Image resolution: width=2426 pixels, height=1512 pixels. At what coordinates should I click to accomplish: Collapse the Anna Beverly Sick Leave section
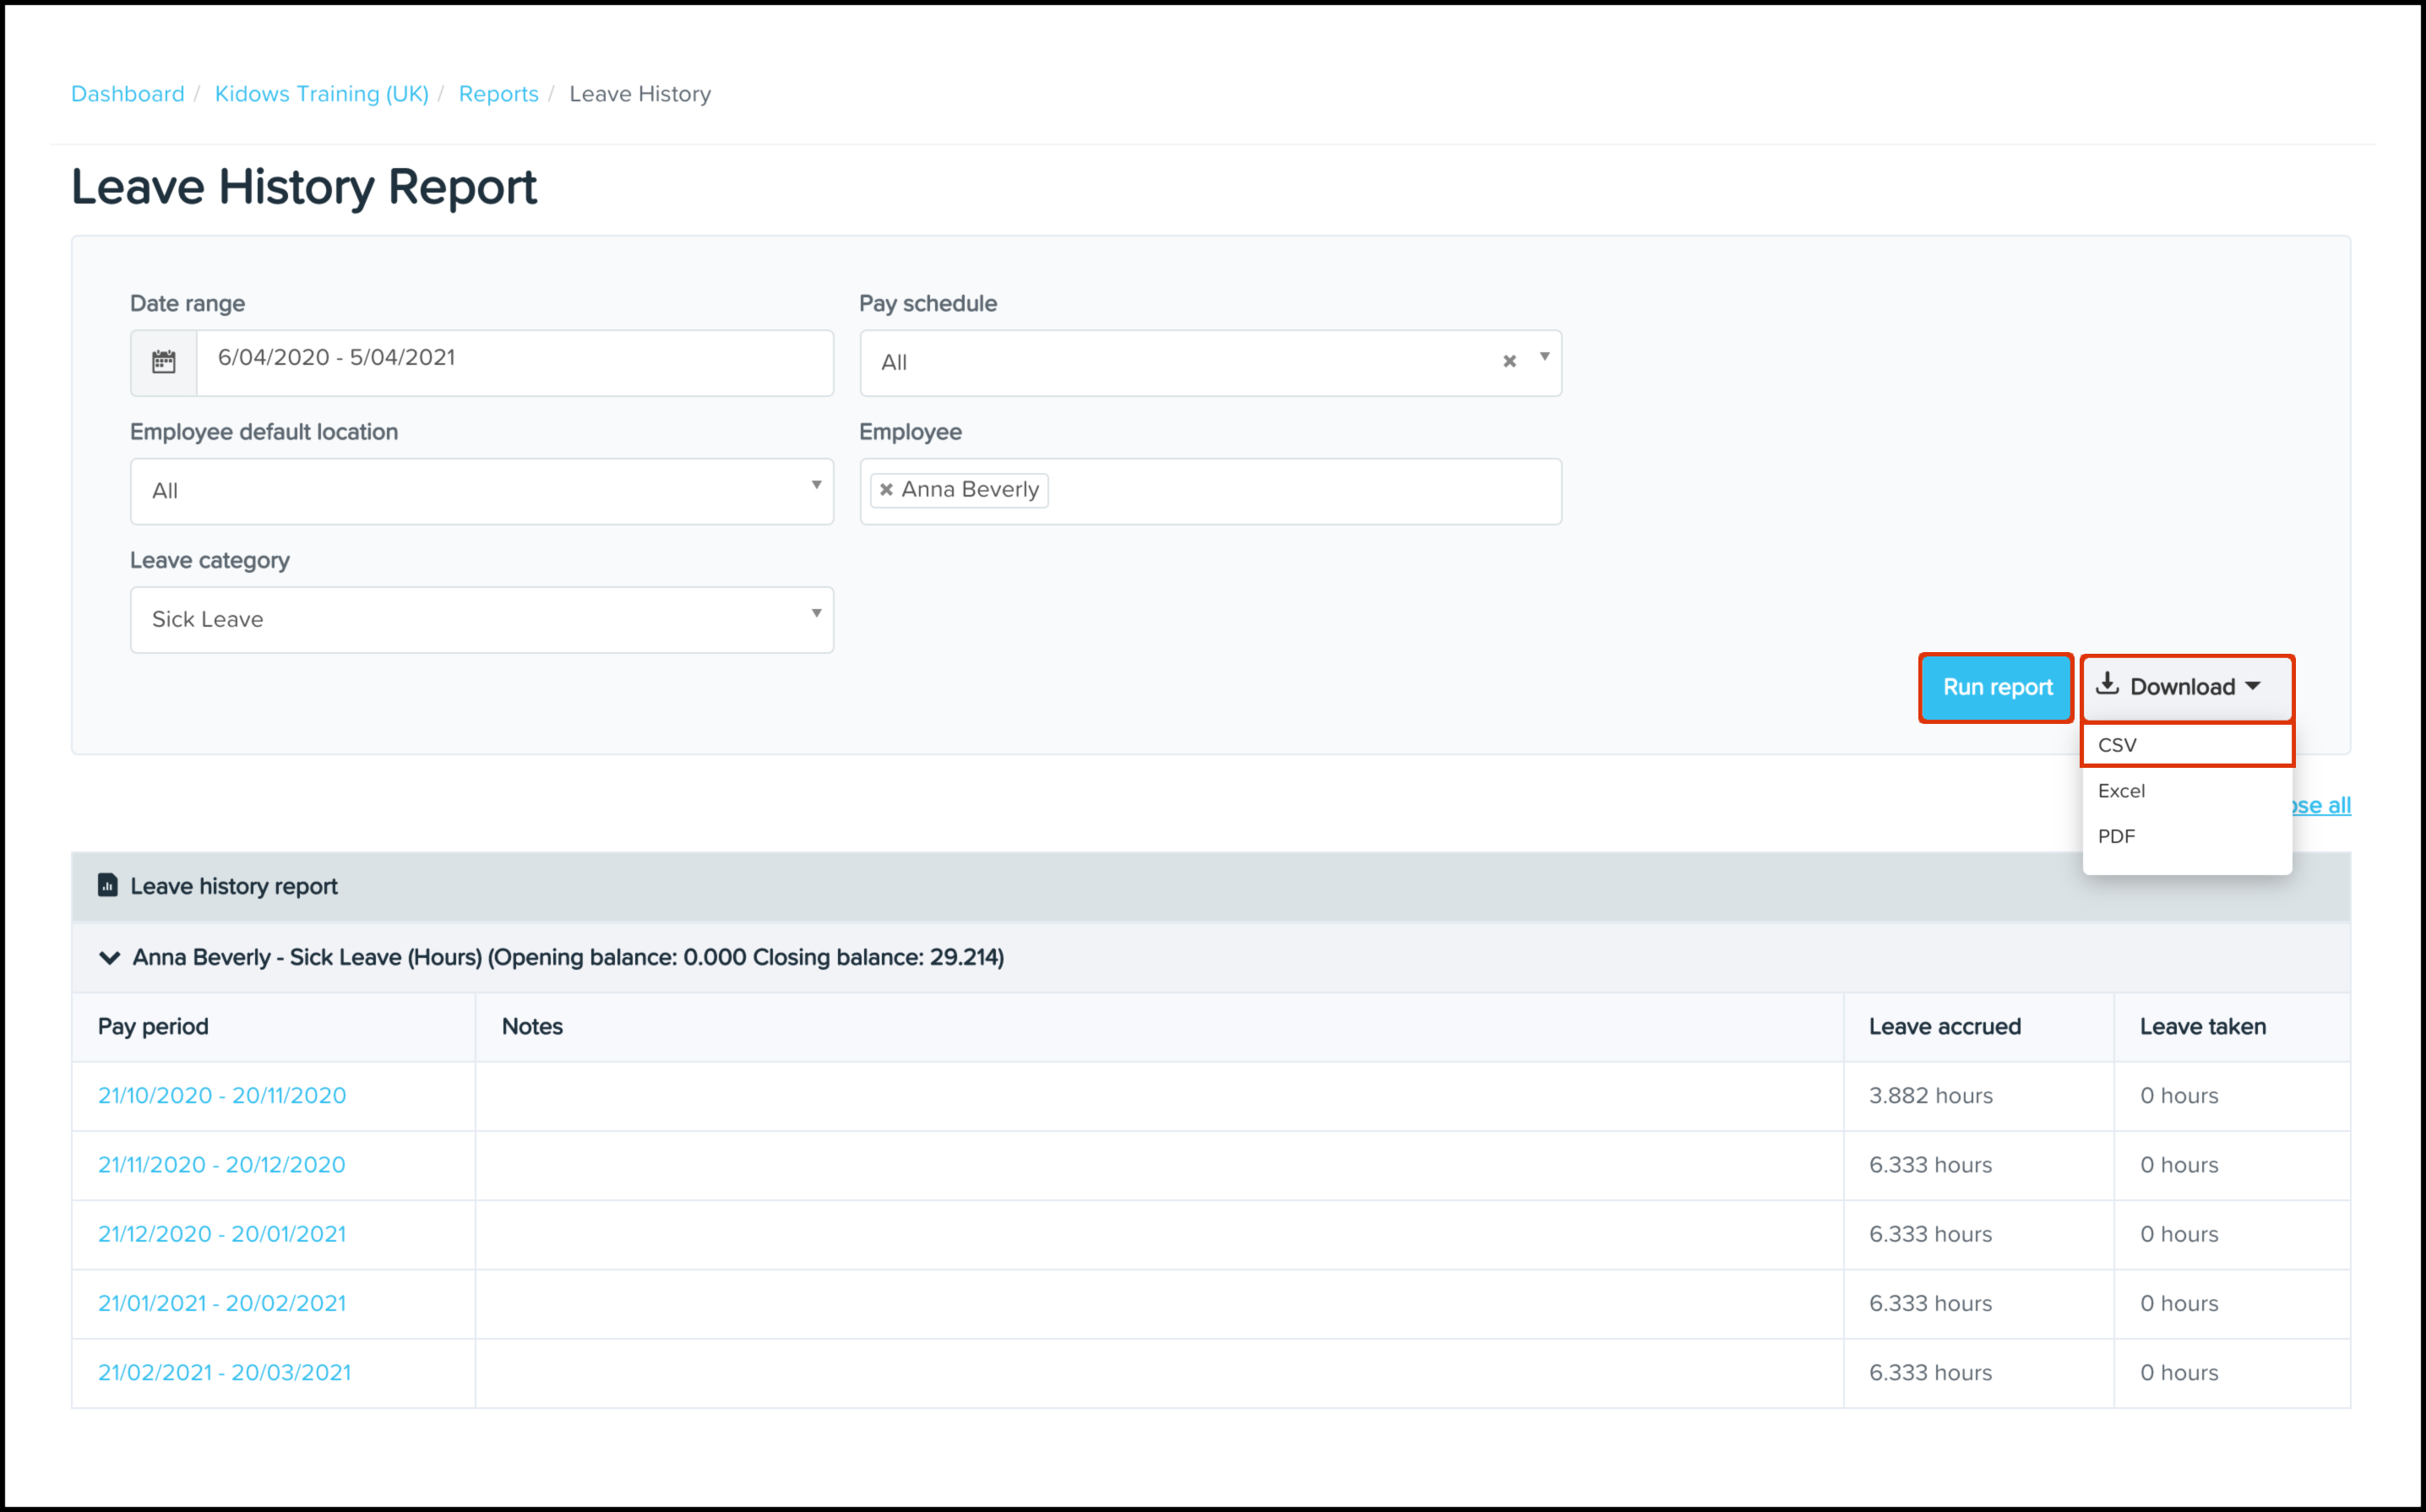point(109,958)
